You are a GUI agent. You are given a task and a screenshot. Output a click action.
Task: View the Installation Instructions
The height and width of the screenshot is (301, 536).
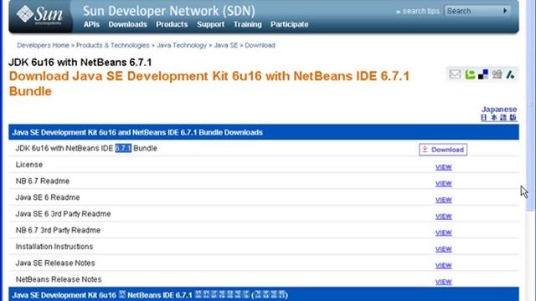[443, 249]
